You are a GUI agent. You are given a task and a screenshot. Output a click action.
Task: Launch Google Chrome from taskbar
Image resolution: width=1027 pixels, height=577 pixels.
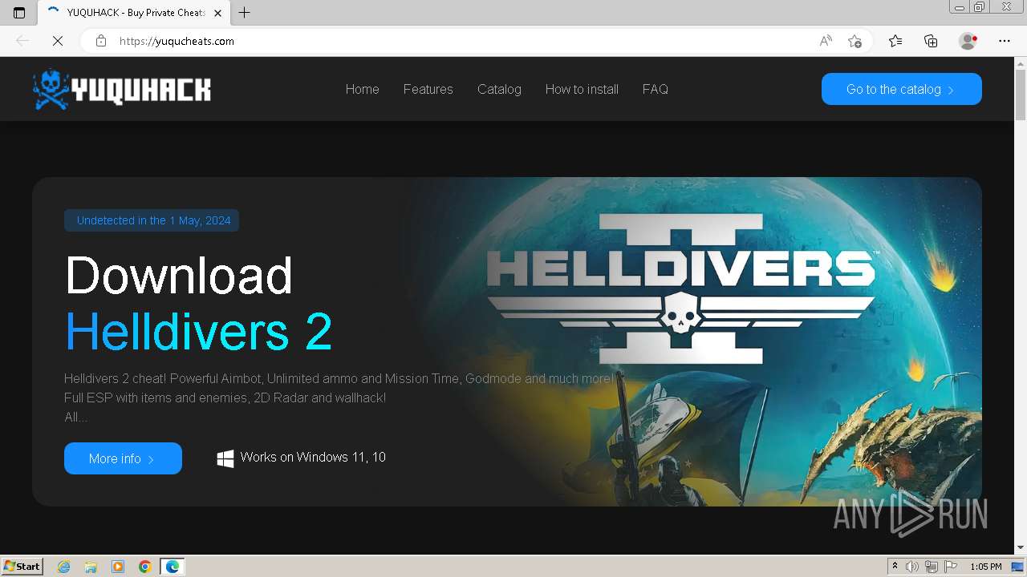[x=144, y=567]
